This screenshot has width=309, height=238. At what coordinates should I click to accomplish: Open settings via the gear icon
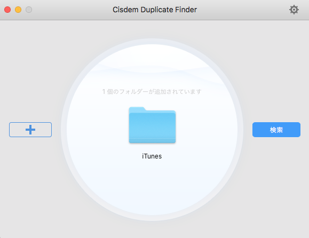[294, 10]
